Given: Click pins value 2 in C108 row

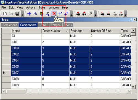Looking at the screenshot, I should (x=105, y=79).
